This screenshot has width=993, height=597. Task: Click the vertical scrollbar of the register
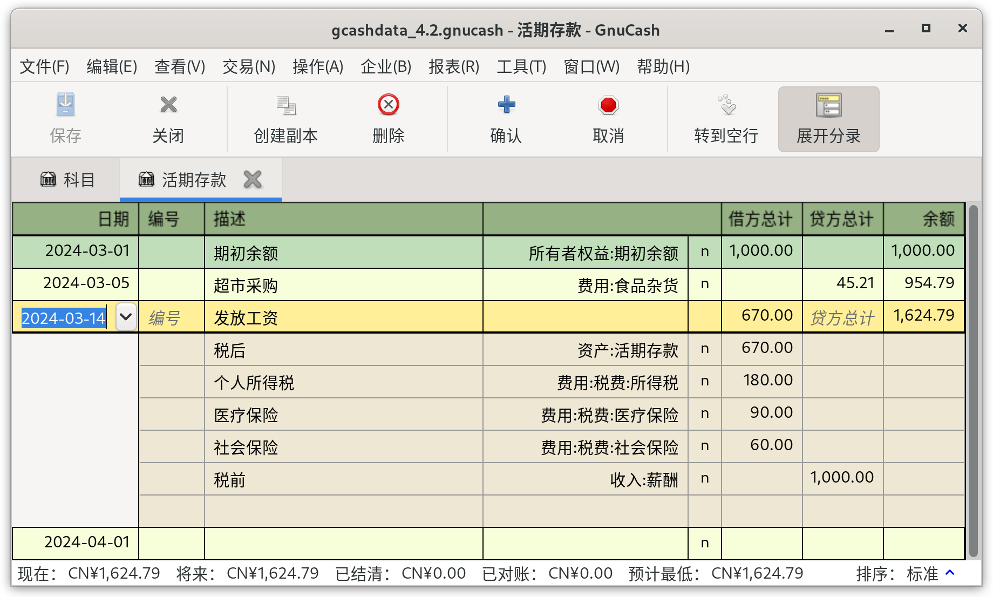click(974, 381)
